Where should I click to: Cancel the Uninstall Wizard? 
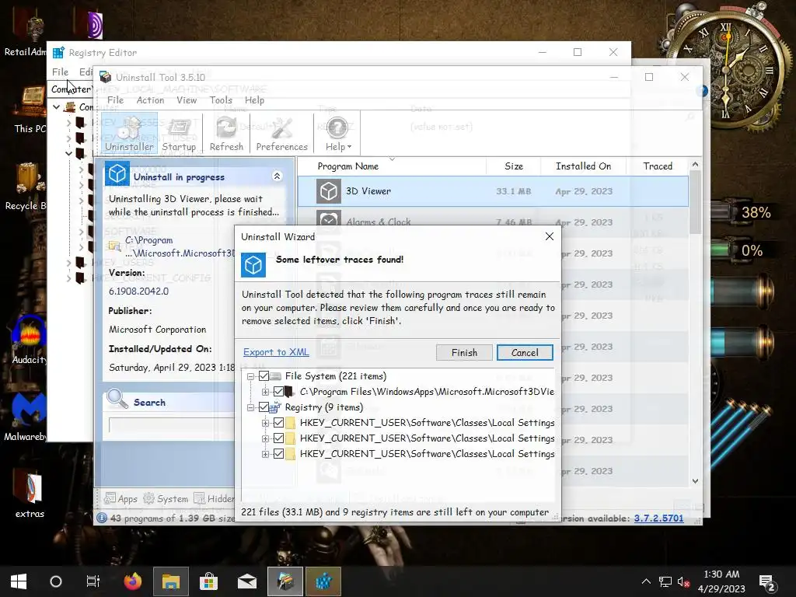tap(525, 352)
